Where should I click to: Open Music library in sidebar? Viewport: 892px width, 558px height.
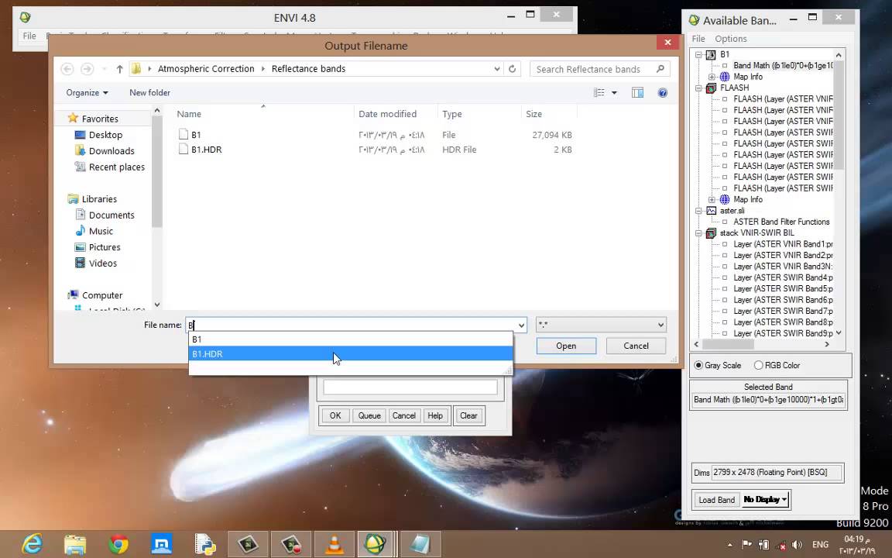pos(101,231)
